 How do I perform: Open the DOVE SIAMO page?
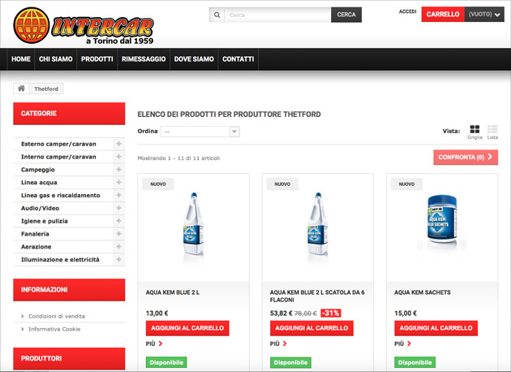pyautogui.click(x=194, y=59)
